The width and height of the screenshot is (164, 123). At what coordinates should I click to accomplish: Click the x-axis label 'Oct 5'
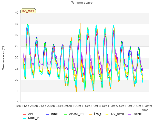click(114, 106)
